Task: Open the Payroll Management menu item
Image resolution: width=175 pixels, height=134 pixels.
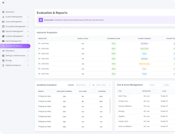Action: [15, 41]
